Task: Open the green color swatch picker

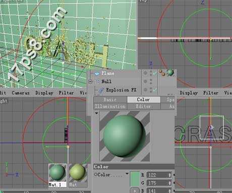Action: point(135,179)
